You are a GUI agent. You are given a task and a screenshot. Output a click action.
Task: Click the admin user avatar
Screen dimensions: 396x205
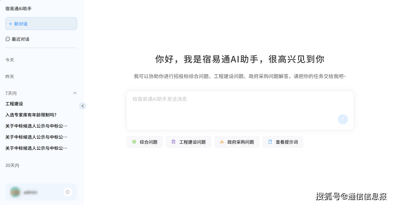point(15,192)
